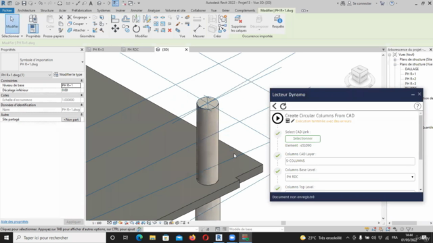Select the Move tool (four arrows)
The image size is (433, 243).
click(x=115, y=28)
